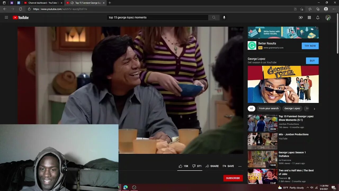Mute the tab via speaker icon

[72, 3]
